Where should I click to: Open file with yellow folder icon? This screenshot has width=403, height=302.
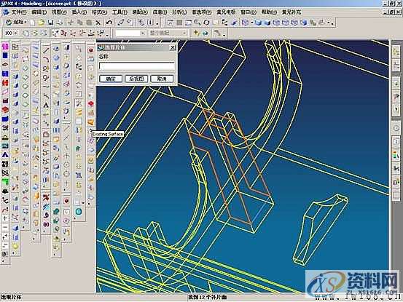41,23
